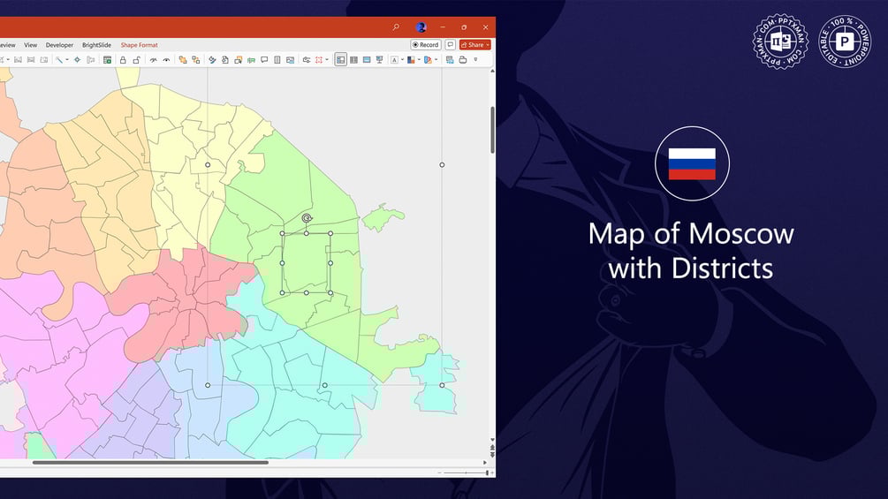This screenshot has width=888, height=499.
Task: Click the red dashed crop-selection icon
Action: [x=319, y=60]
